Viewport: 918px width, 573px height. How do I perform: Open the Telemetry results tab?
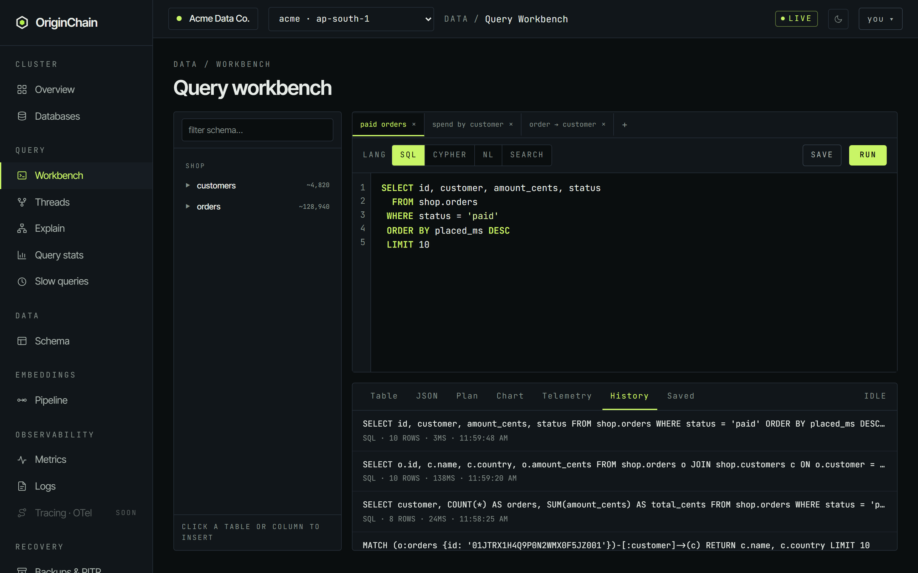[567, 396]
